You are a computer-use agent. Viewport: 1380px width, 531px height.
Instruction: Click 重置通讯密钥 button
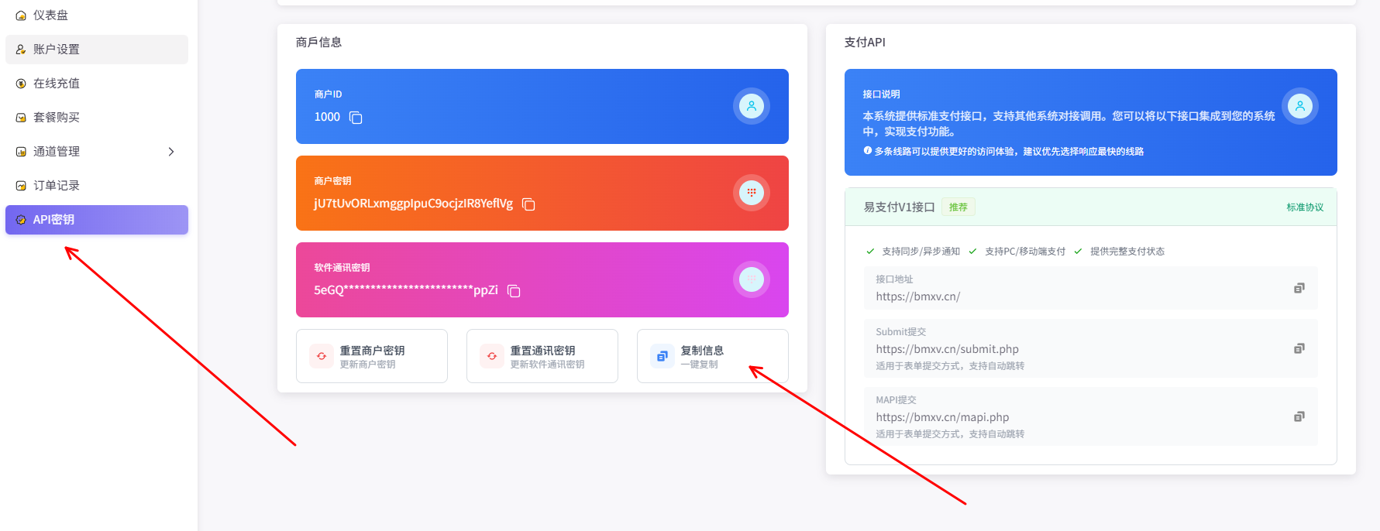[x=542, y=356]
